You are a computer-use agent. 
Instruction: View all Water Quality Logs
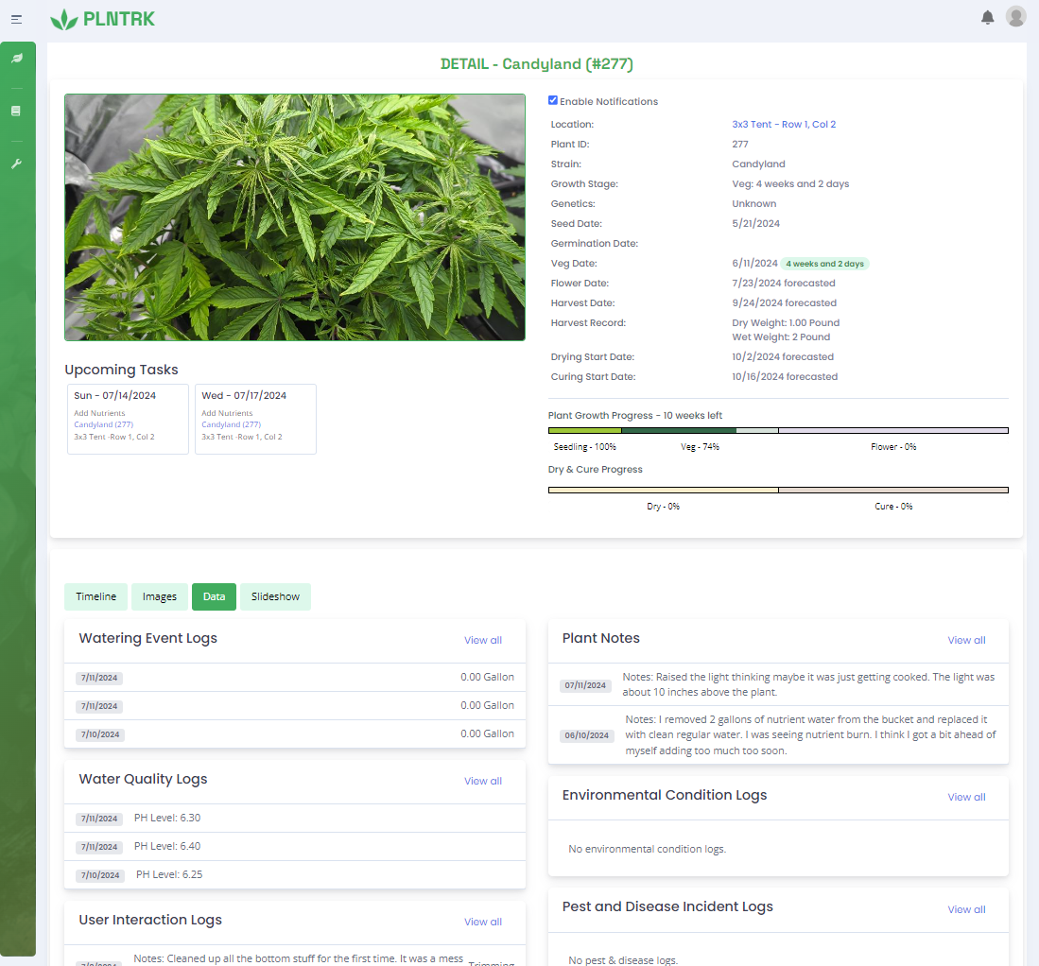[x=482, y=782]
